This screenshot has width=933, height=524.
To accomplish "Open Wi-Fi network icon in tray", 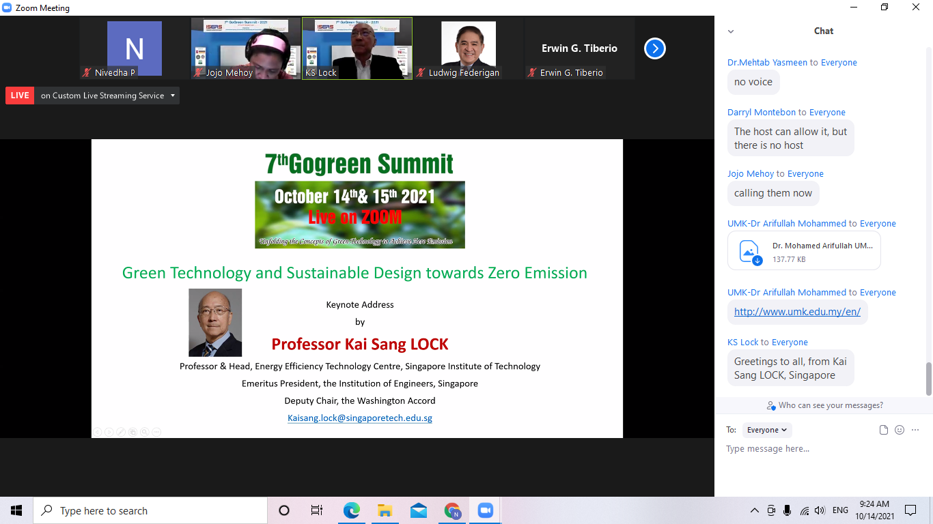I will point(804,510).
